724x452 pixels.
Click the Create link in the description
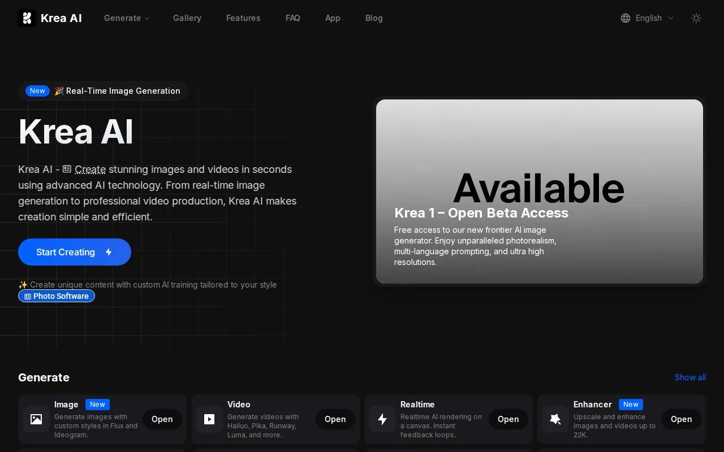click(90, 169)
